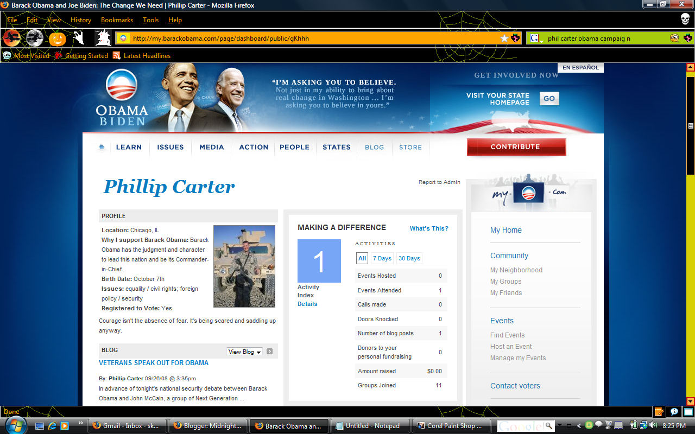Click the site home icon beside LEARN
Viewport: 695px width, 434px height.
(x=102, y=147)
